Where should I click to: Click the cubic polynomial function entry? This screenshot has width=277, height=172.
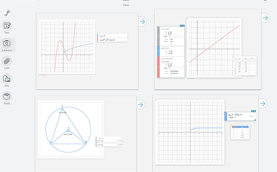[x=112, y=40]
